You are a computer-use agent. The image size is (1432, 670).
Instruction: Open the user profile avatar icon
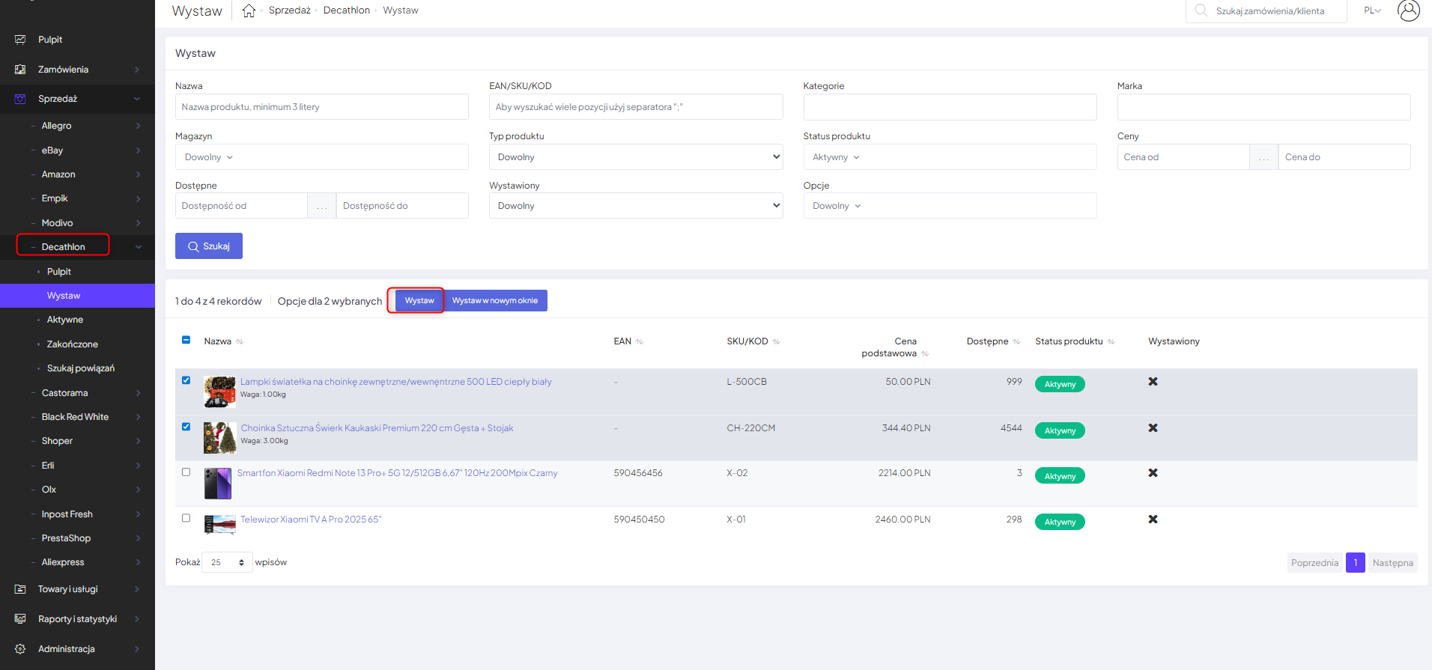(x=1408, y=10)
